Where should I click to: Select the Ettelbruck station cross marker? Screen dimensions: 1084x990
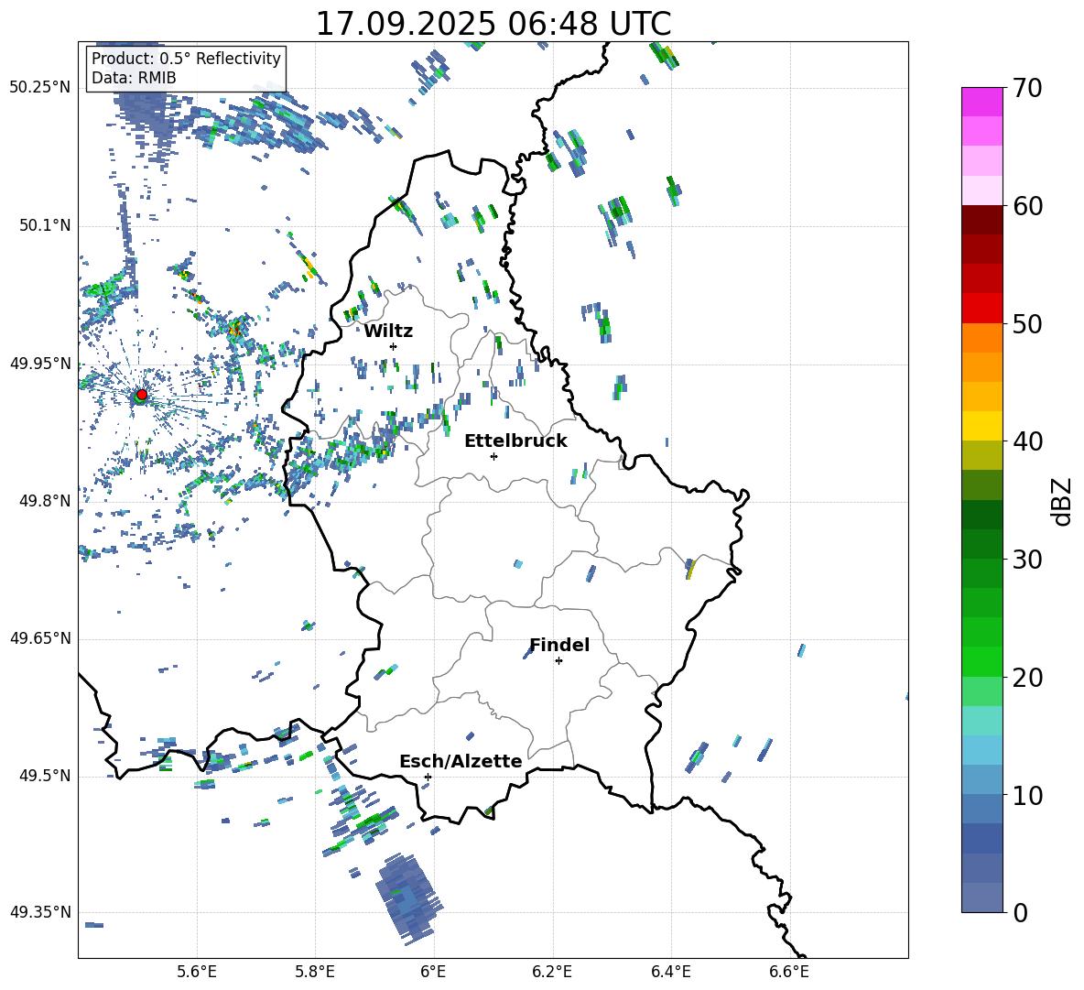point(493,456)
